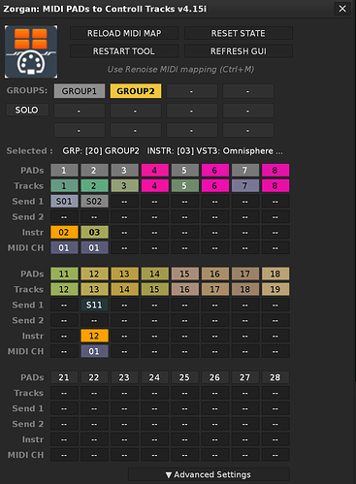
Task: Select green Track 2 cell
Action: 94,186
